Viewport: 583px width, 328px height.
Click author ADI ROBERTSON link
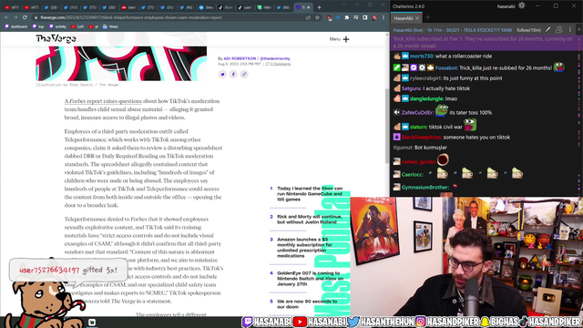click(240, 58)
